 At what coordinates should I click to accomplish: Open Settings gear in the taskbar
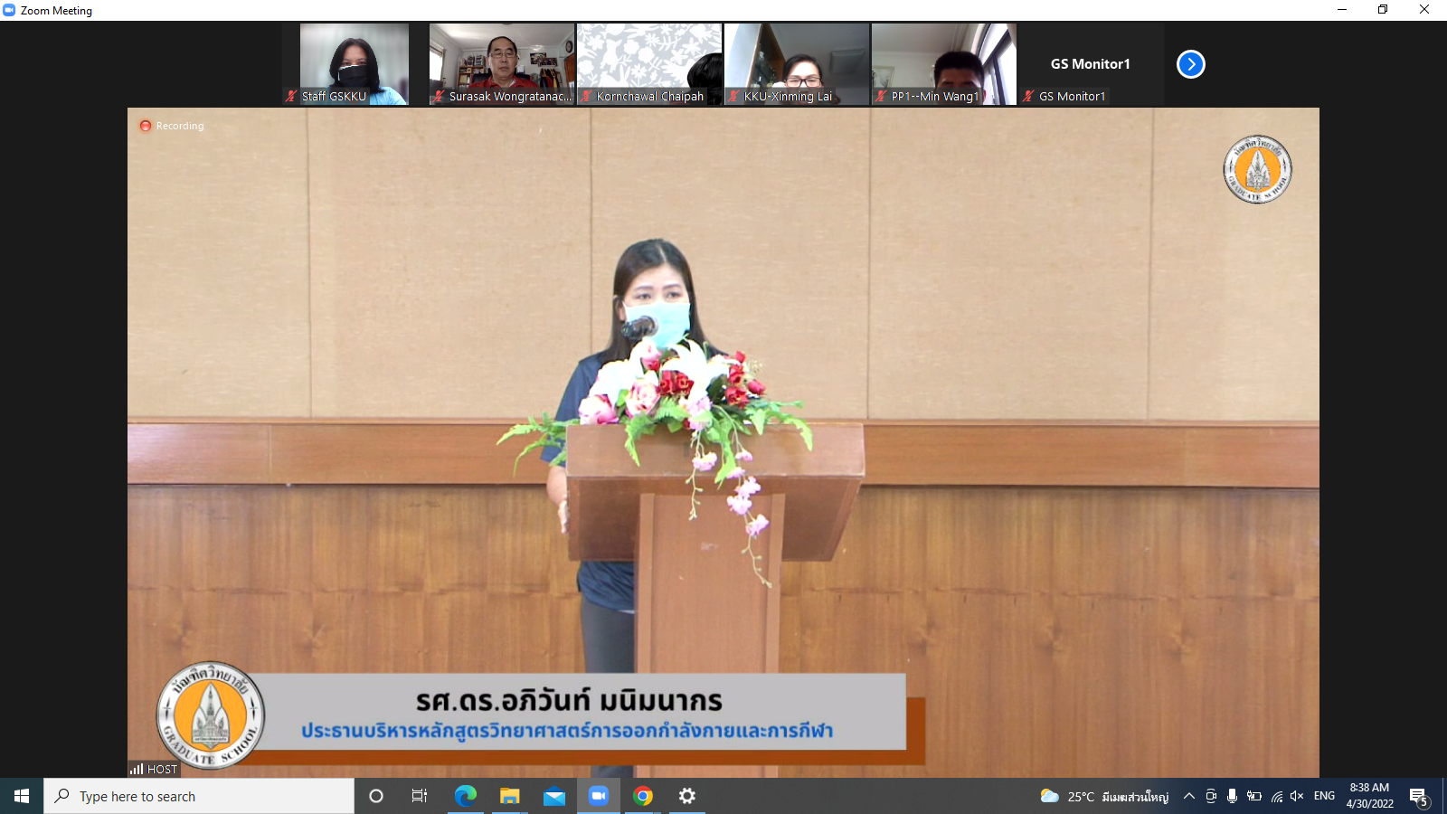pos(687,796)
